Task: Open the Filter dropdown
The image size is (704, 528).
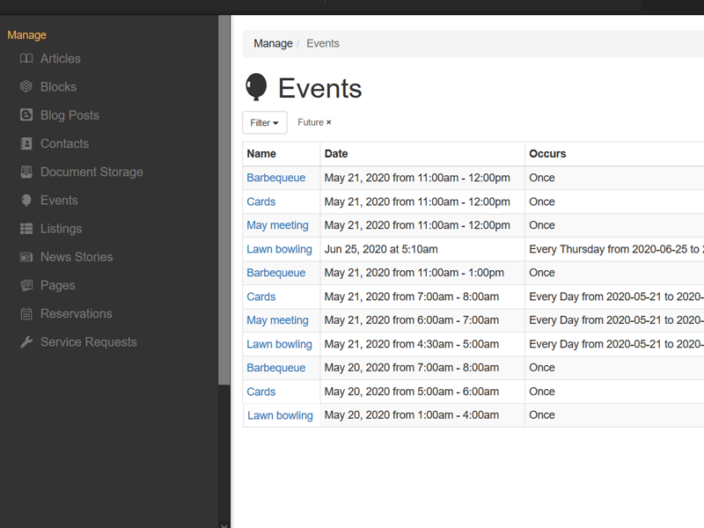Action: pos(265,122)
